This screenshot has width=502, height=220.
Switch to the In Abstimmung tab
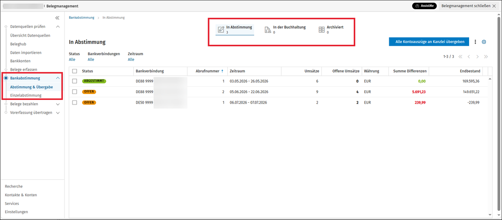235,30
